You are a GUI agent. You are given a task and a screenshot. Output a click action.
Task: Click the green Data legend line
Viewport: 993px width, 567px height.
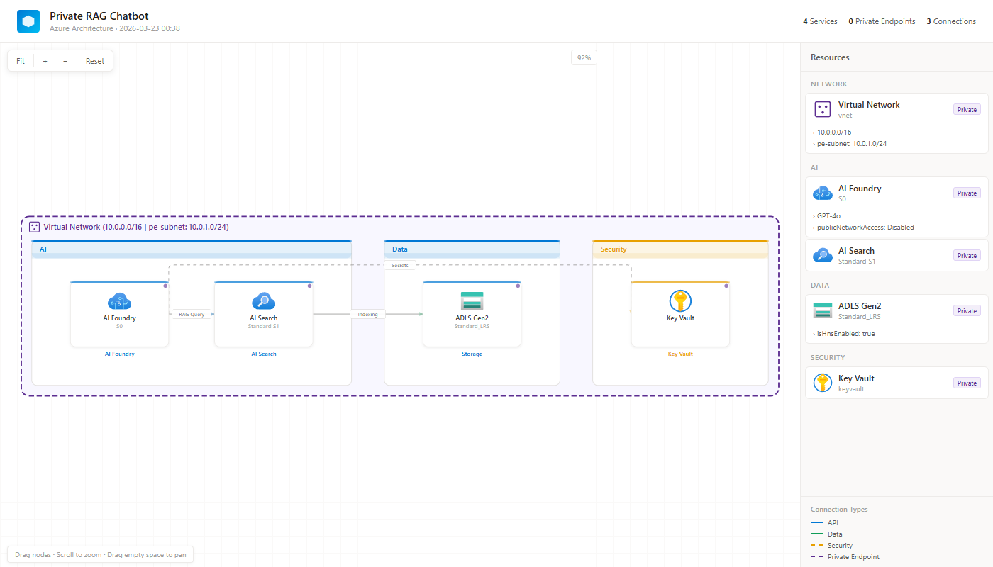pyautogui.click(x=816, y=534)
